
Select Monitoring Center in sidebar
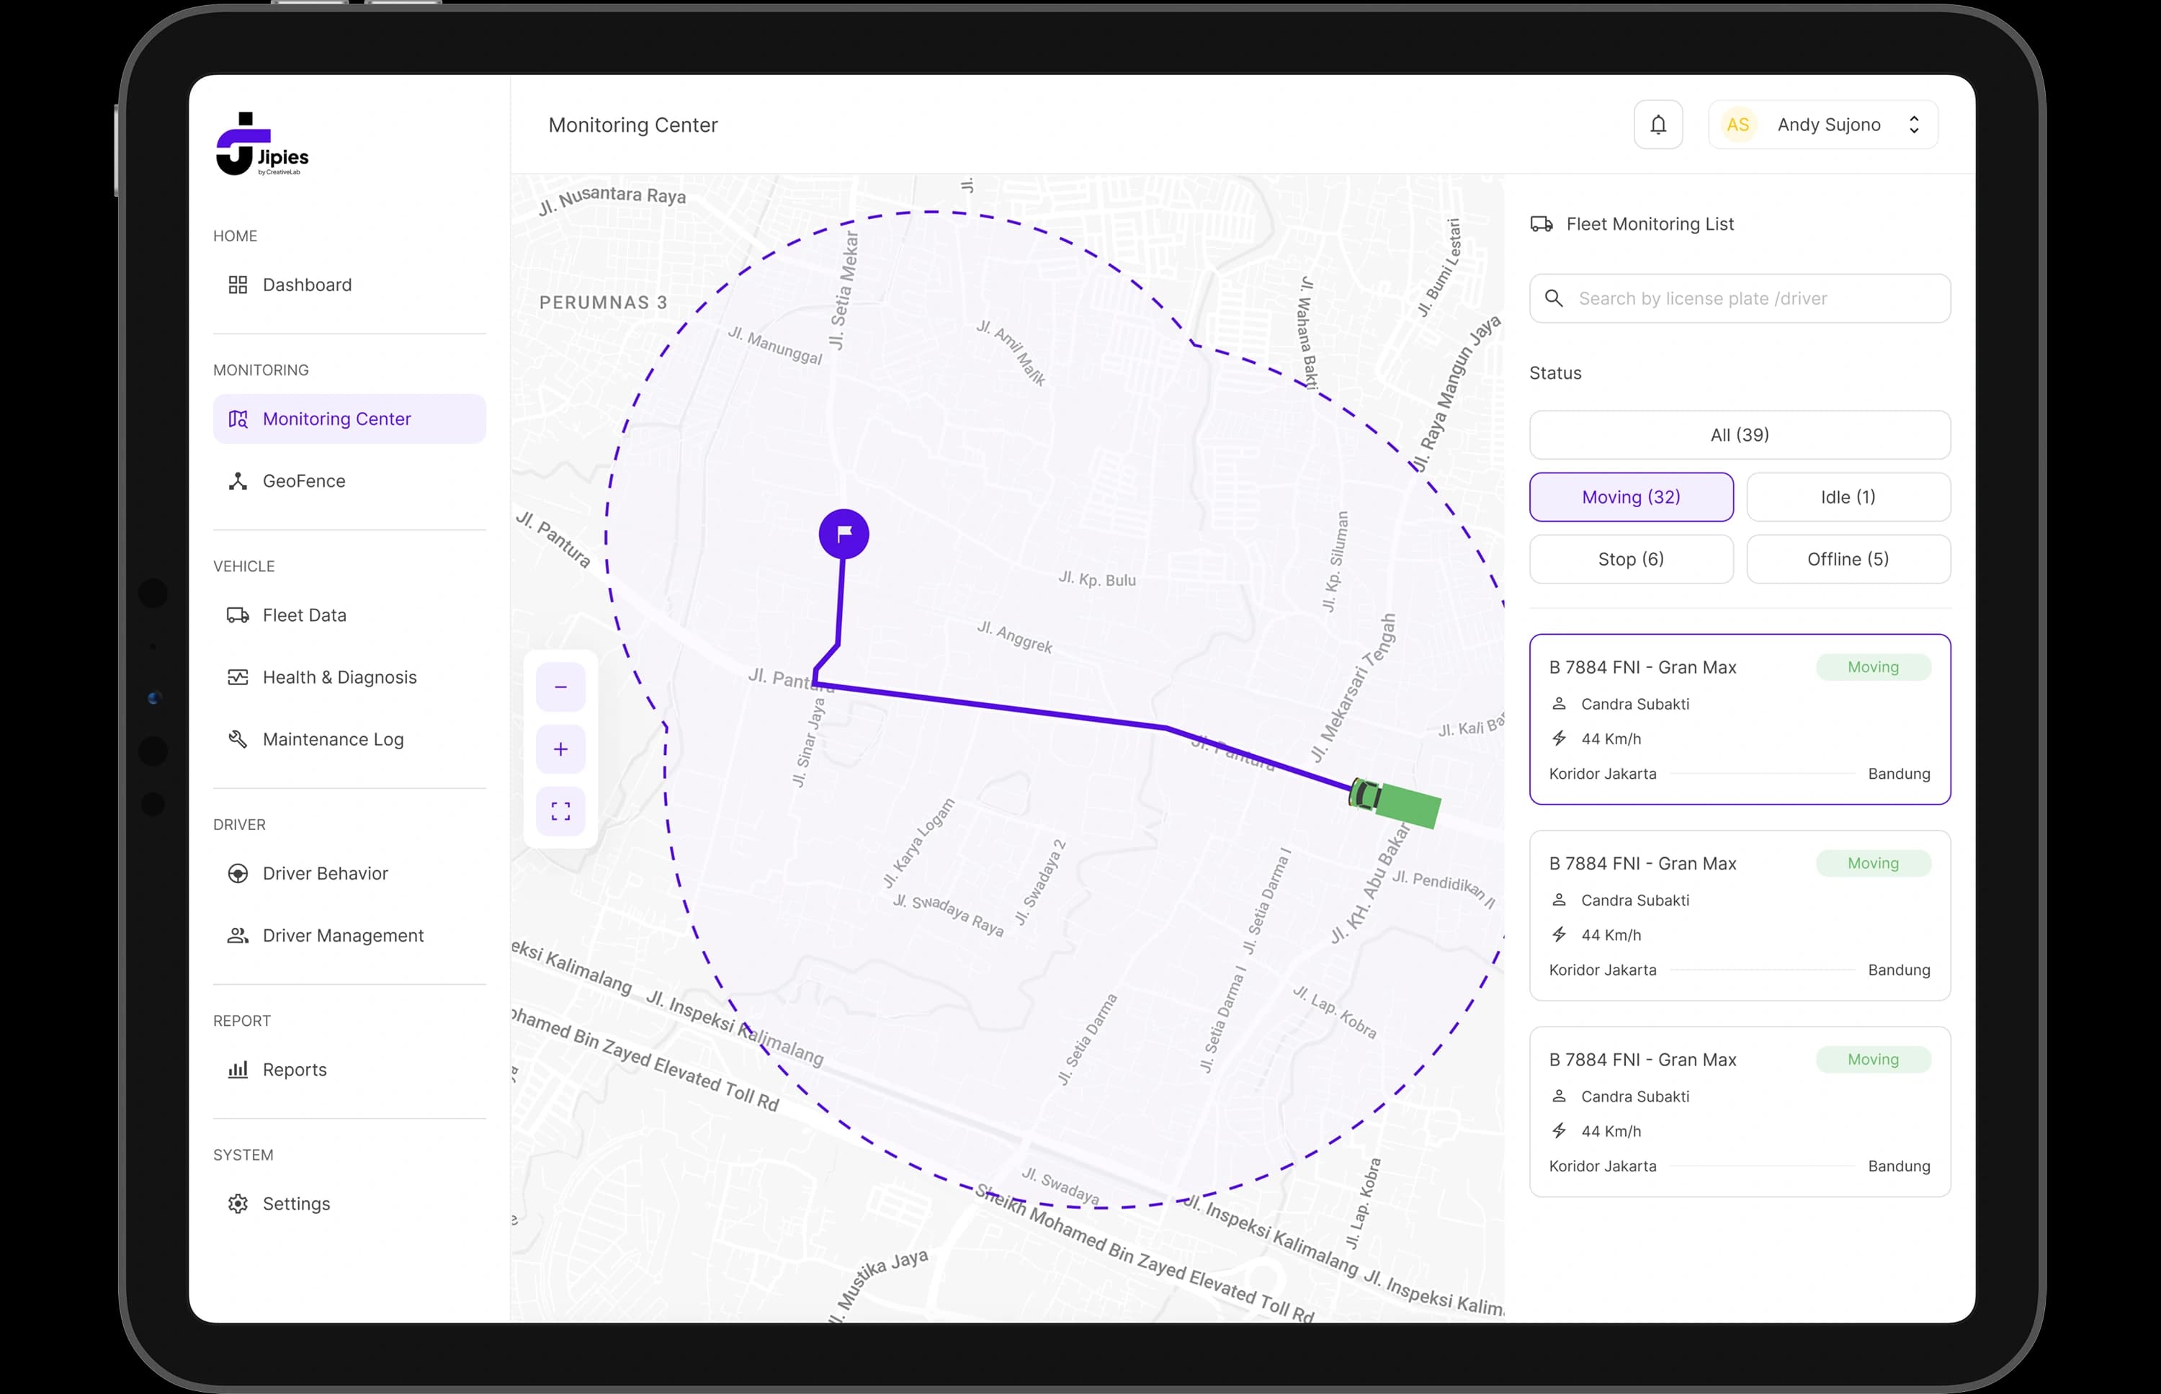pyautogui.click(x=349, y=419)
